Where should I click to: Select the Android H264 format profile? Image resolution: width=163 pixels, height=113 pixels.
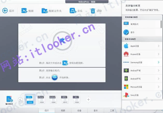(x=53, y=100)
